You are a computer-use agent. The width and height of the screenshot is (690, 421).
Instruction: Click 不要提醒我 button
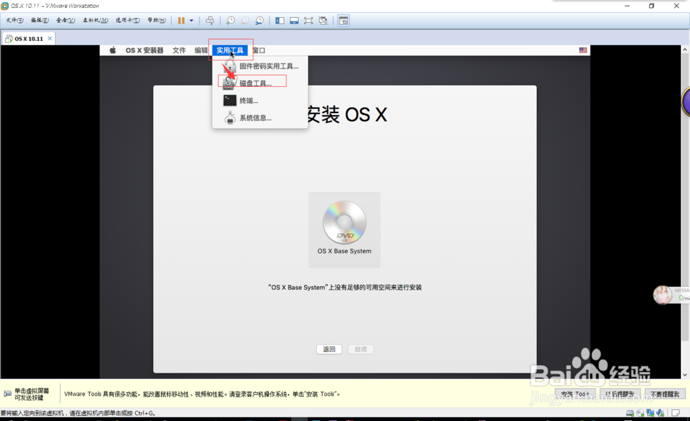pos(665,393)
